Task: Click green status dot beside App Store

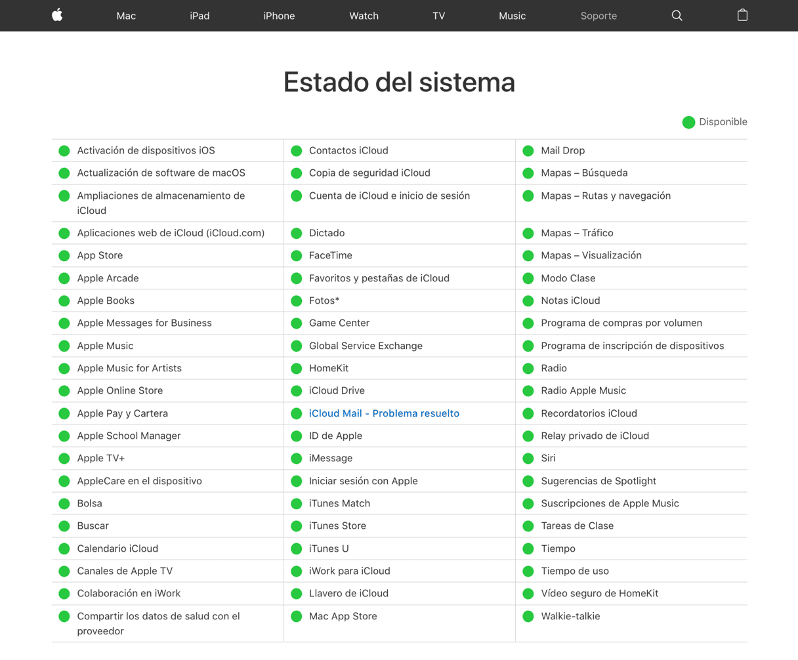Action: pyautogui.click(x=64, y=256)
